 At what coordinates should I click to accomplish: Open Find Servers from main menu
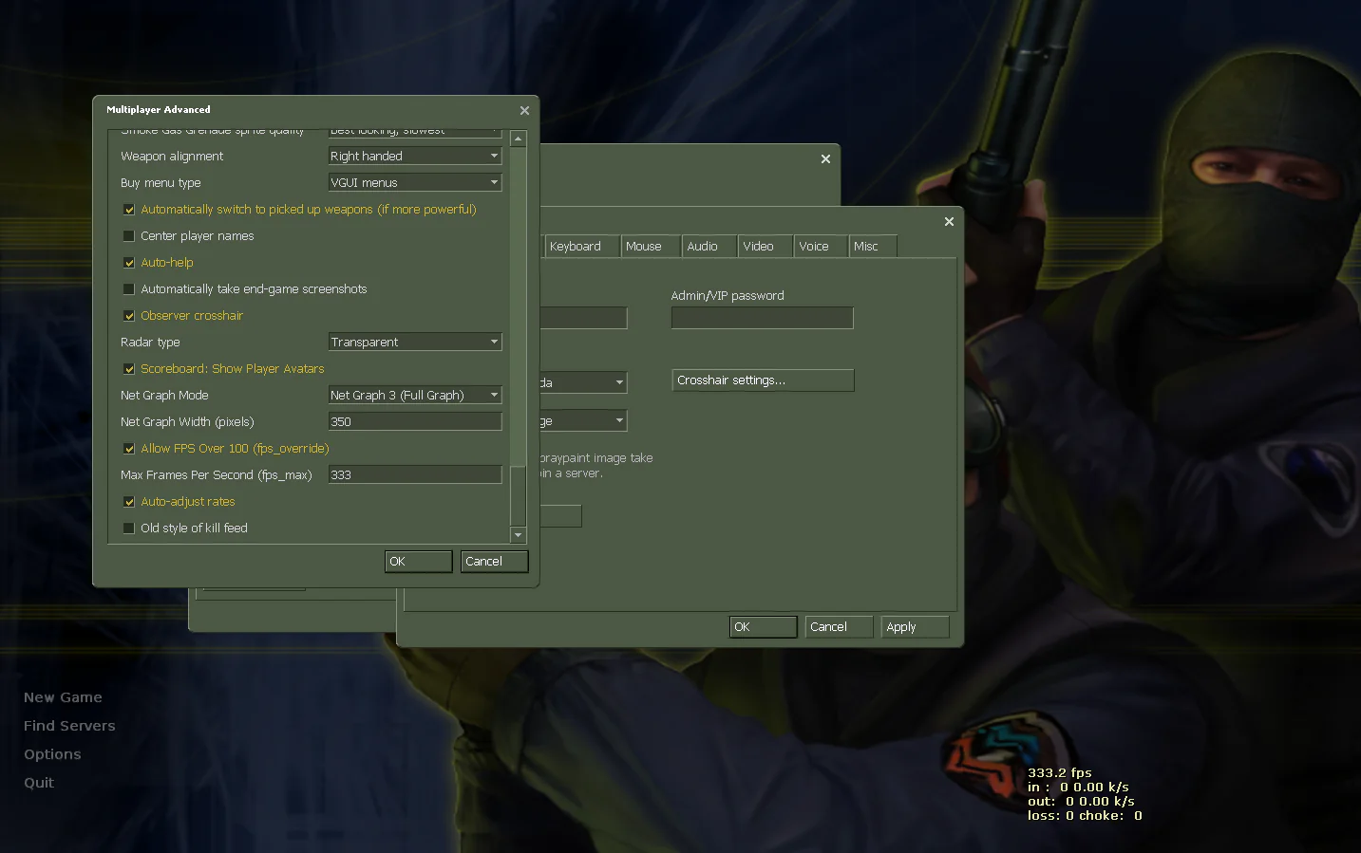[x=69, y=726]
